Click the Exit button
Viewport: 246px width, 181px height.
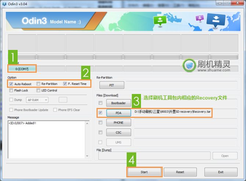221,172
